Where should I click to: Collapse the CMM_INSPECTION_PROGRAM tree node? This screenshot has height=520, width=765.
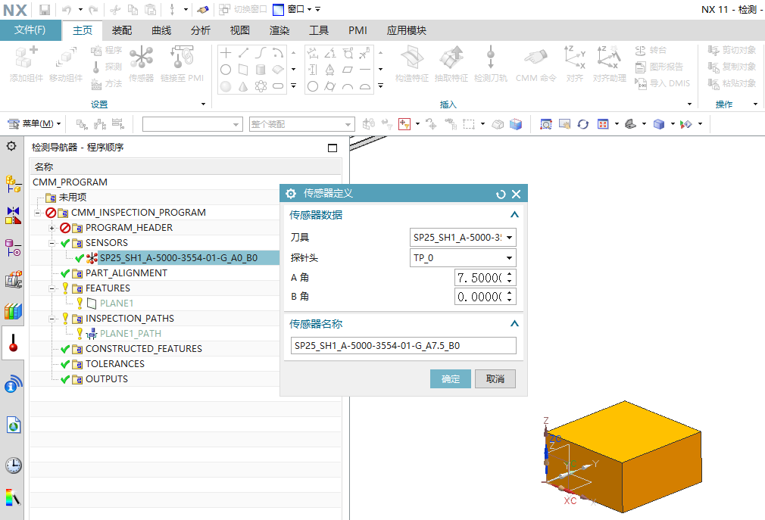click(38, 213)
